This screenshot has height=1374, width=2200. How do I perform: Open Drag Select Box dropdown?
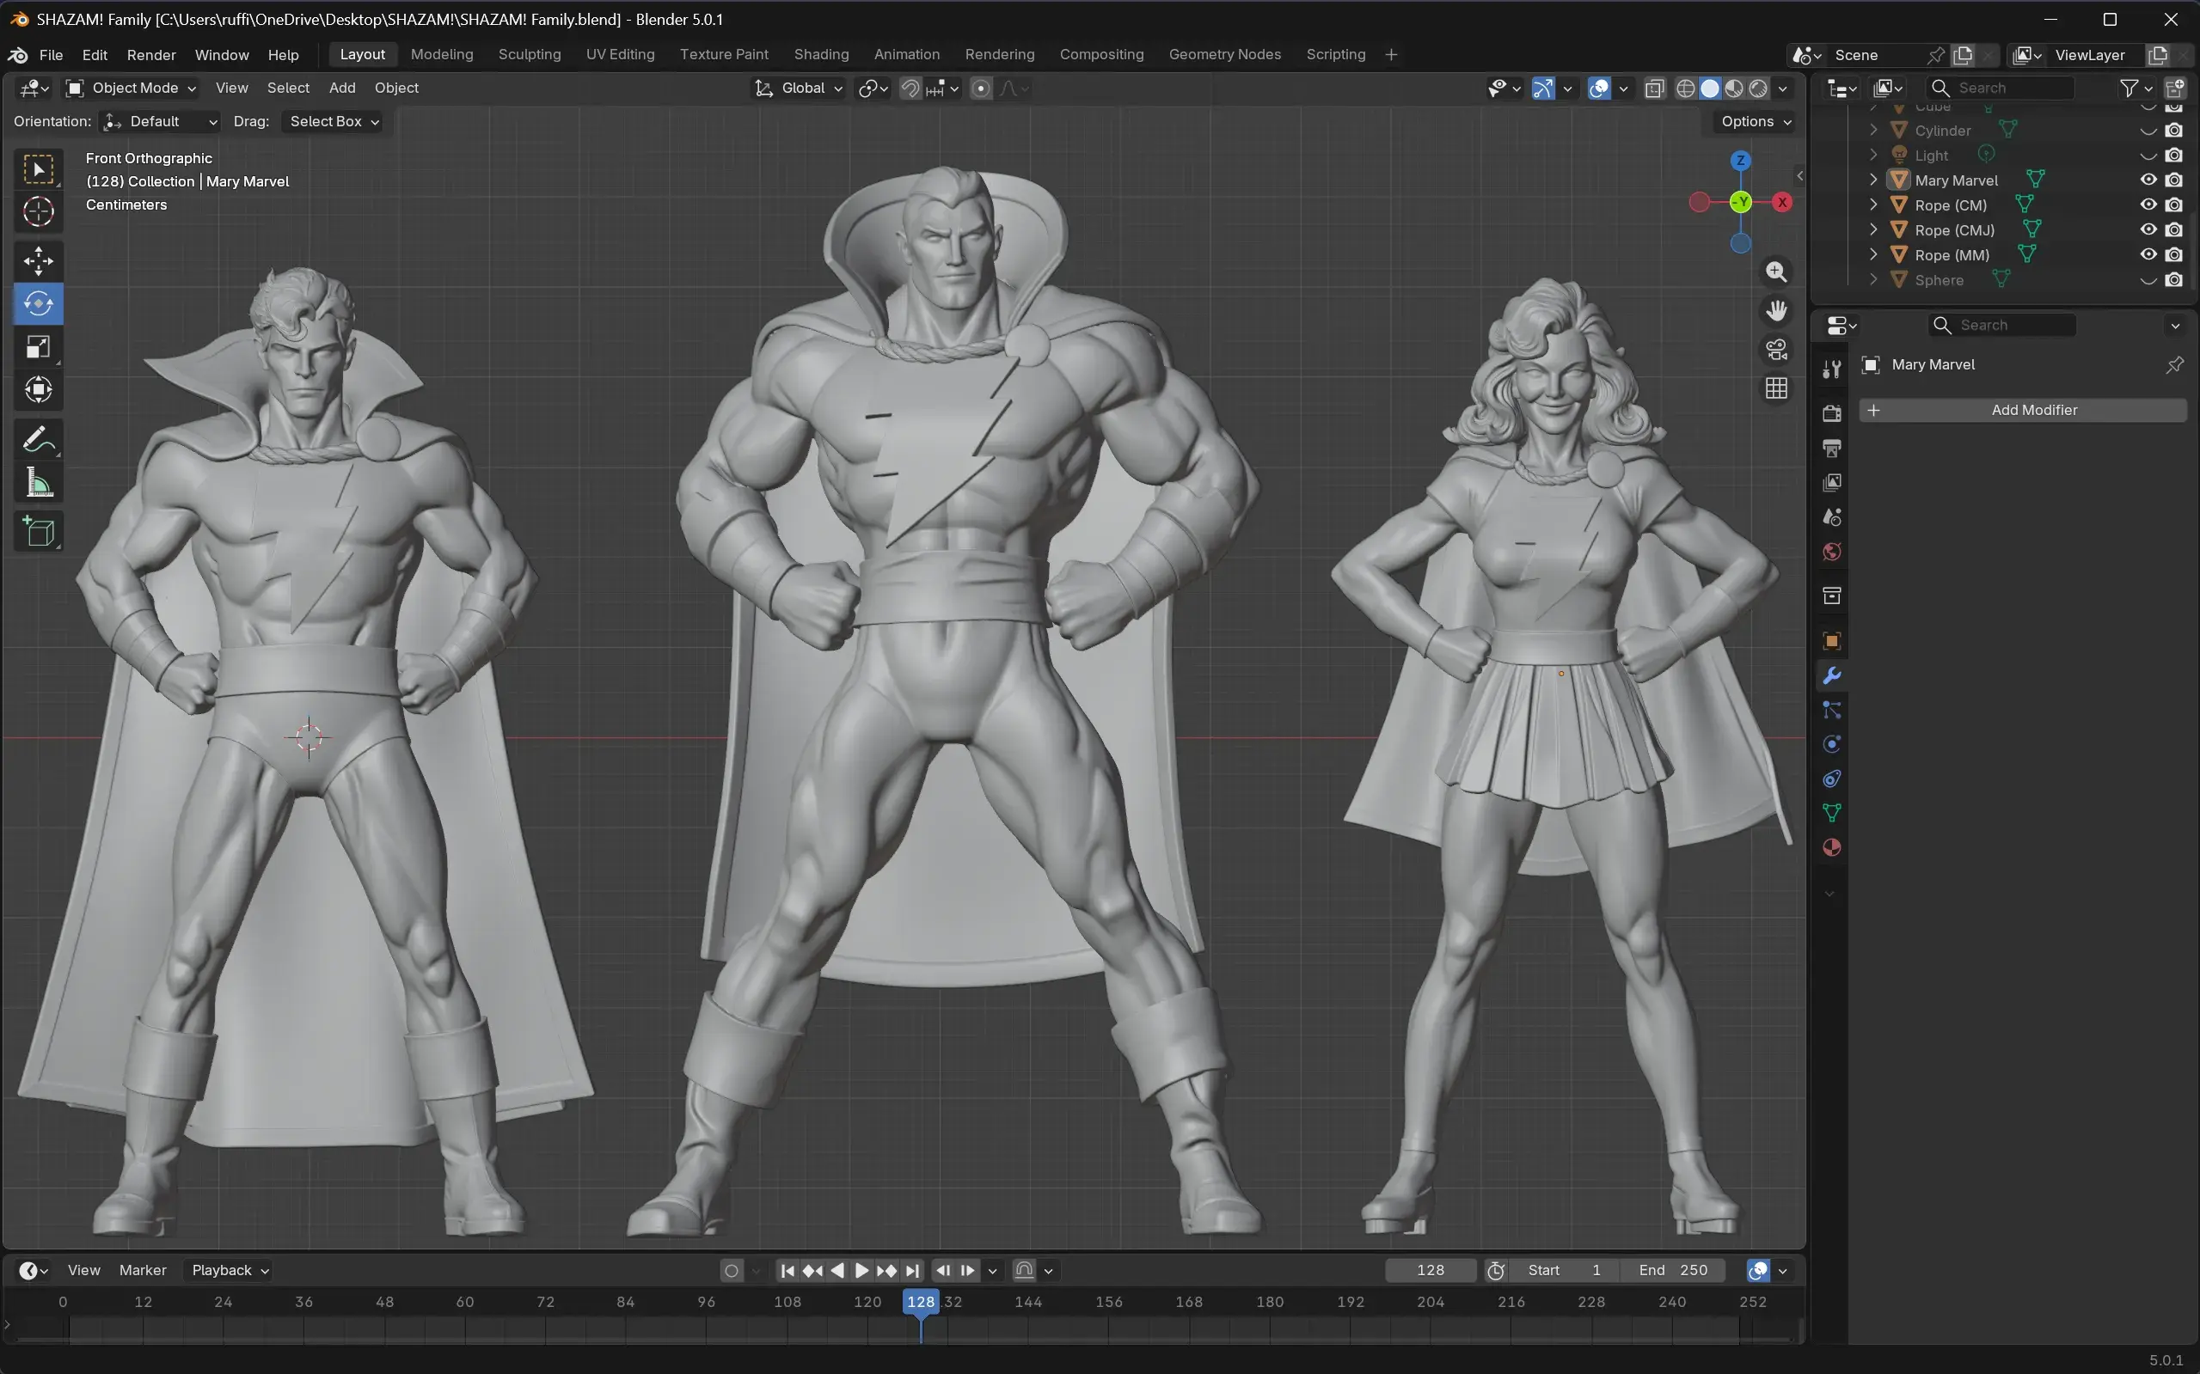point(332,122)
